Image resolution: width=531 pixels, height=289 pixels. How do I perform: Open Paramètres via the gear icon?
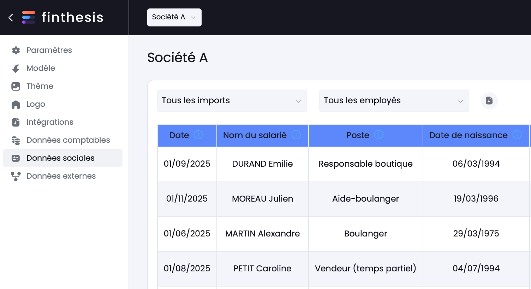tap(16, 50)
